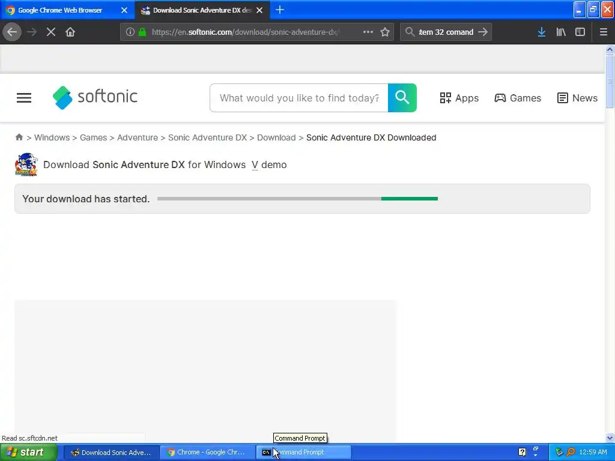Restore down the browser window

pos(593,10)
